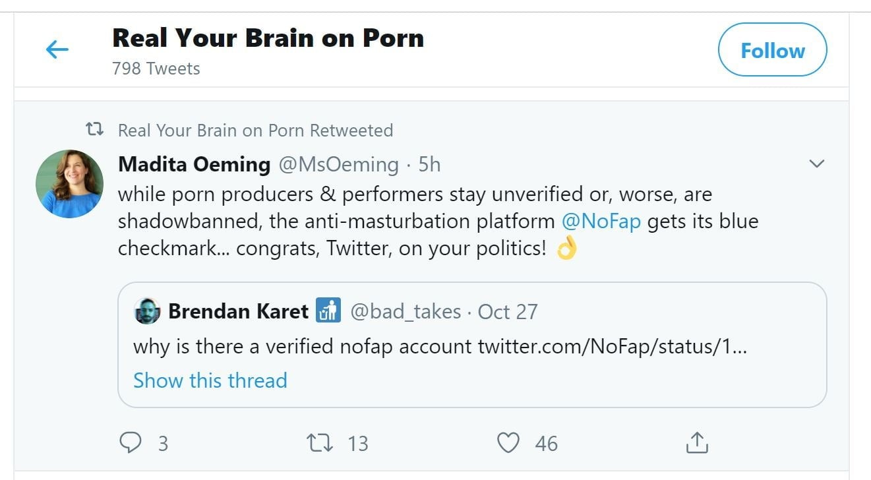The width and height of the screenshot is (871, 480).
Task: Click the reply speech bubble icon
Action: [x=131, y=443]
